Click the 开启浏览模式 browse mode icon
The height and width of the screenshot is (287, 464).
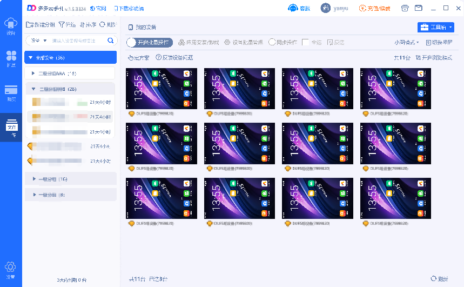coord(418,57)
